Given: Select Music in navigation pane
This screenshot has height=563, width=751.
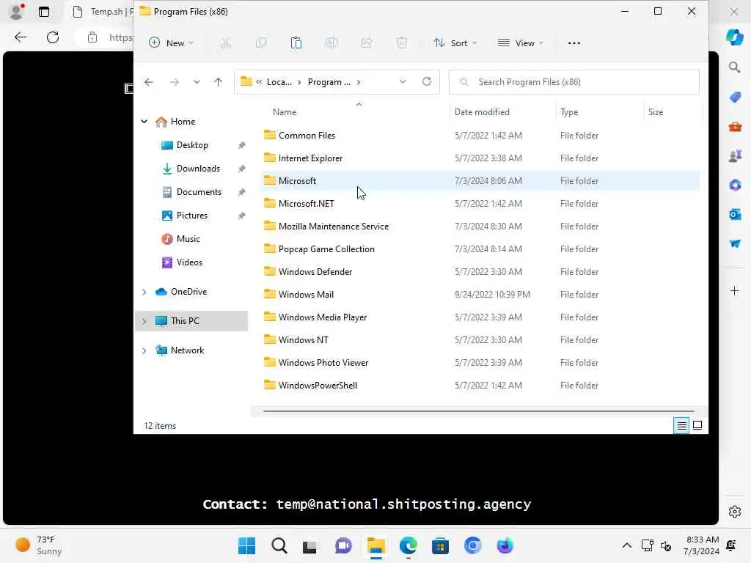Looking at the screenshot, I should (x=188, y=239).
